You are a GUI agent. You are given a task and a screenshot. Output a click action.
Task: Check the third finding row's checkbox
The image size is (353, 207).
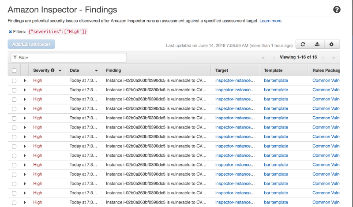(14, 100)
